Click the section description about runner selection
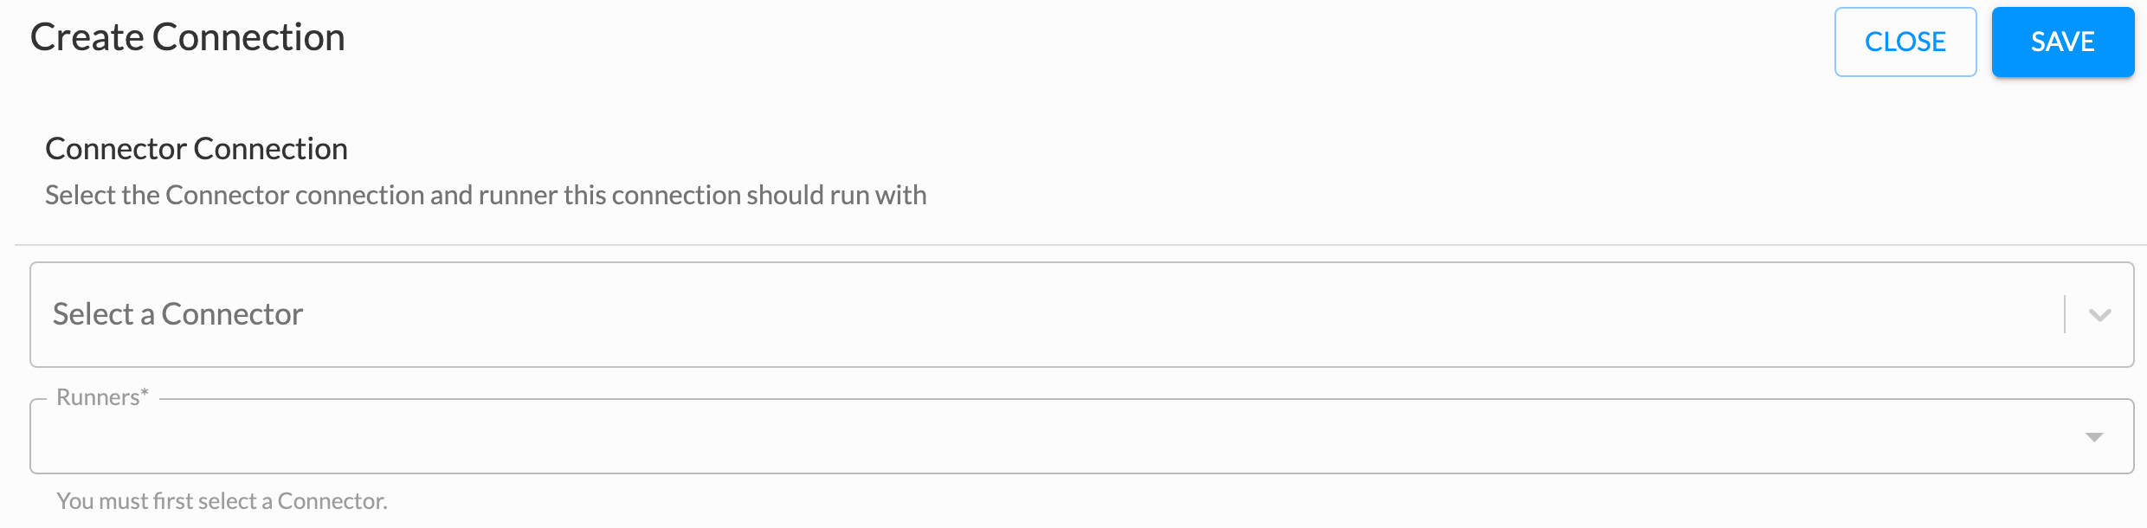Viewport: 2147px width, 528px height. point(486,195)
